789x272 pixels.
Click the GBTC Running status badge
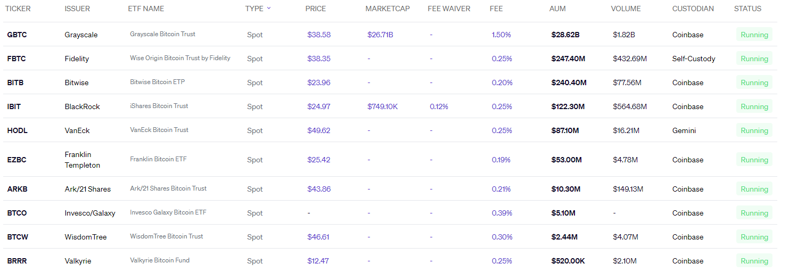pos(754,35)
